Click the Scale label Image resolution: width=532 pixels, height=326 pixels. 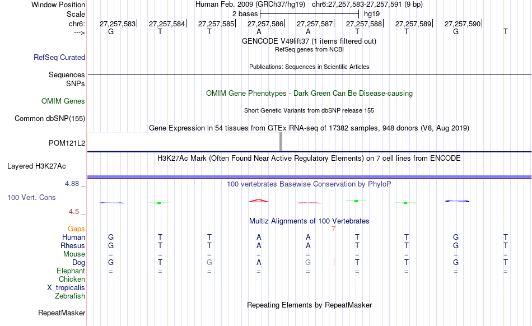[x=76, y=14]
